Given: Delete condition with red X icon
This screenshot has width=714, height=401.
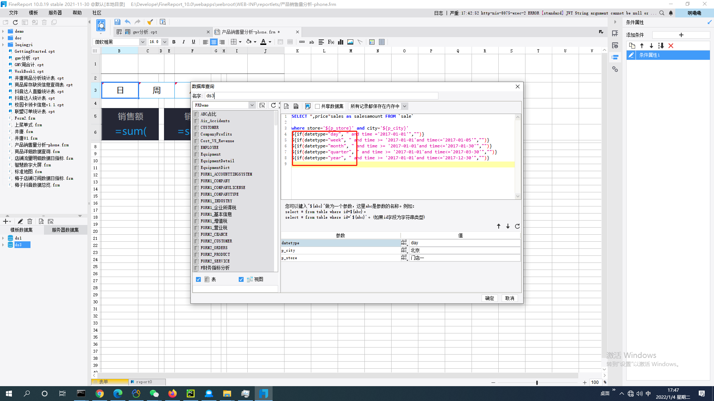Looking at the screenshot, I should click(671, 46).
